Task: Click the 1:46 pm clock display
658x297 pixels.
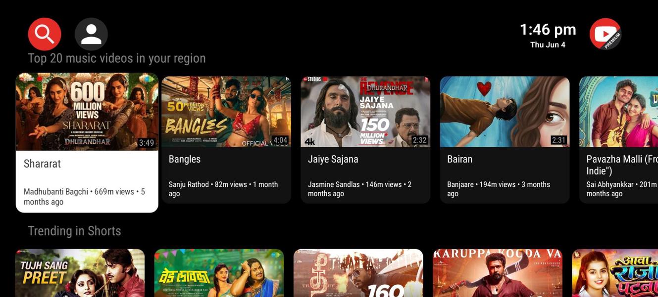Action: pos(548,30)
